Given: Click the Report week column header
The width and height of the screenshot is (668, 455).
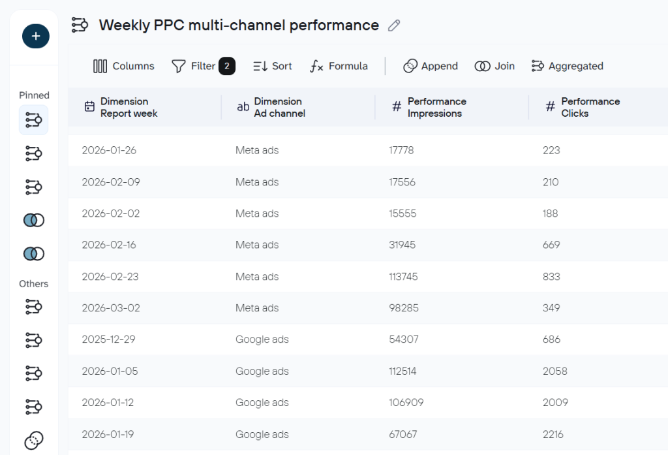Looking at the screenshot, I should (x=145, y=107).
